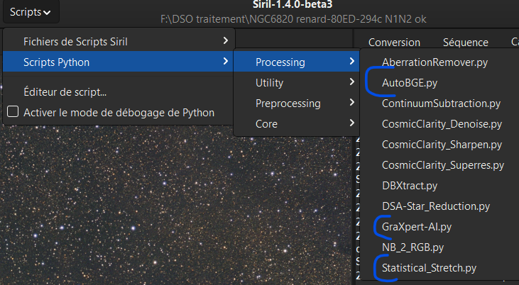Switch to the Séquence tab

tap(465, 43)
